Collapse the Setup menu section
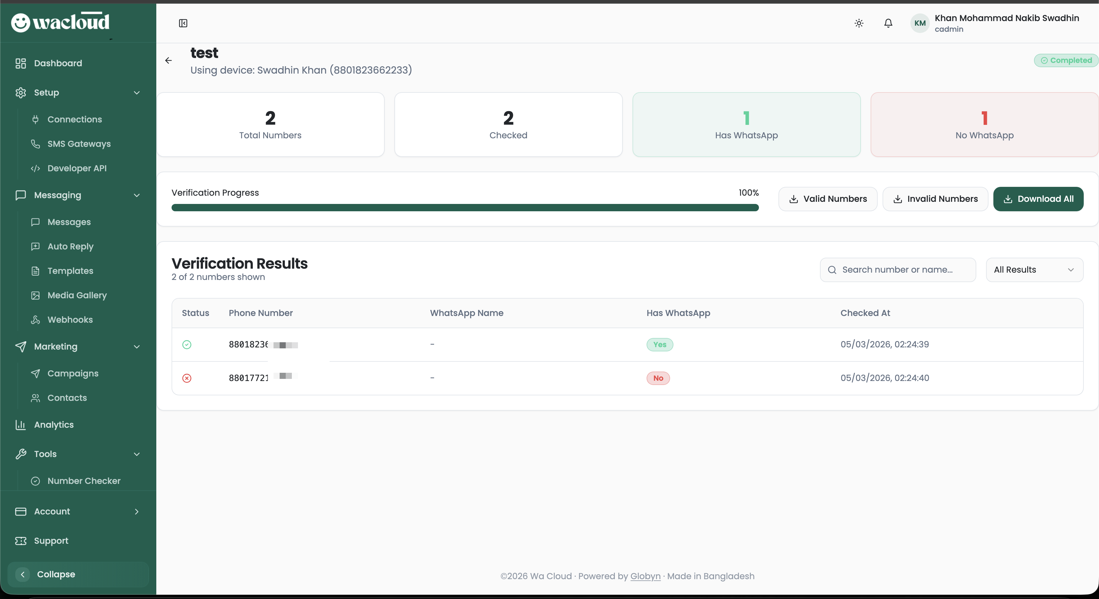 [x=136, y=93]
